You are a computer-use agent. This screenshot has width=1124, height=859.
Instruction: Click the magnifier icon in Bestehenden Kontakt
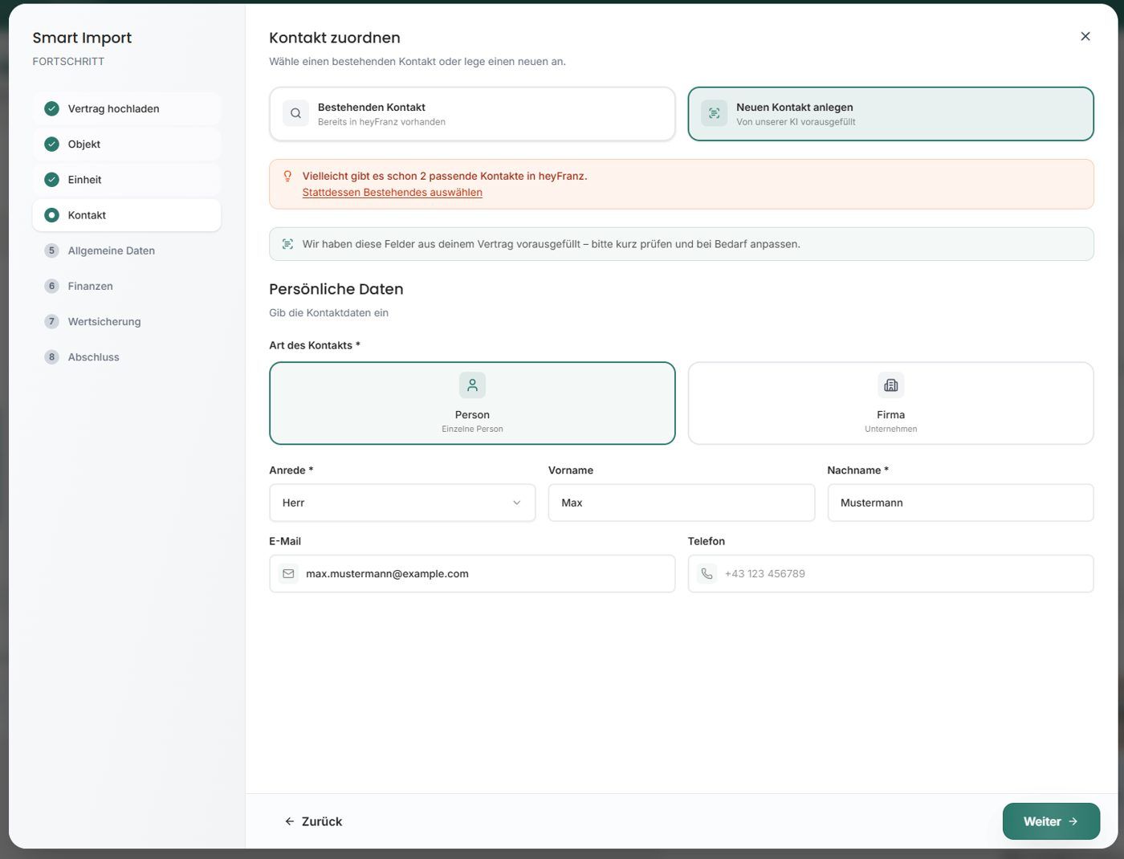pos(295,113)
